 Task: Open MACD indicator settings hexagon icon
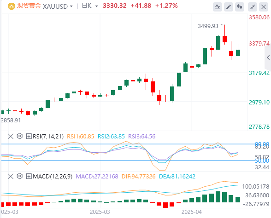tap(20, 176)
